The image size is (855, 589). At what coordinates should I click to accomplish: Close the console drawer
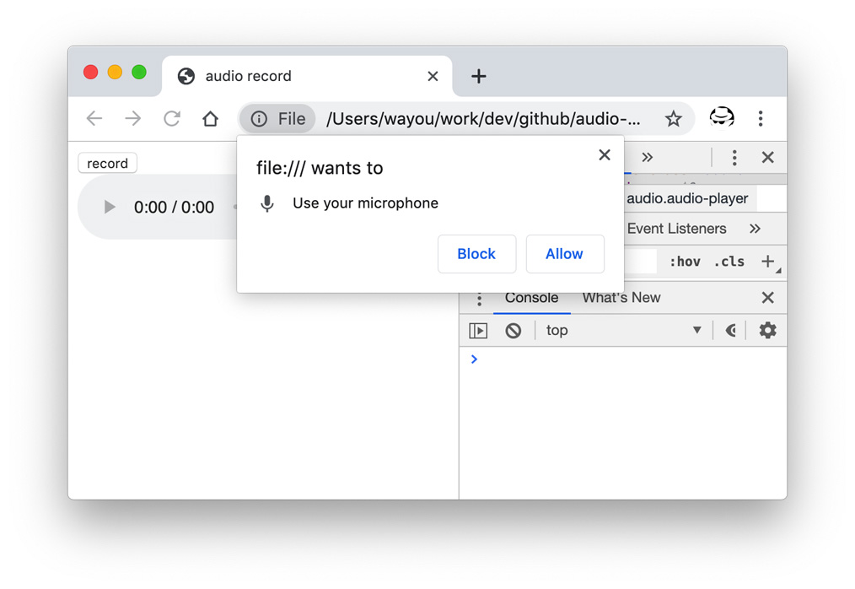click(x=768, y=298)
